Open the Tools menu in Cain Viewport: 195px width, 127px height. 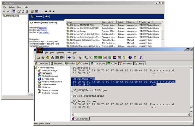point(68,52)
